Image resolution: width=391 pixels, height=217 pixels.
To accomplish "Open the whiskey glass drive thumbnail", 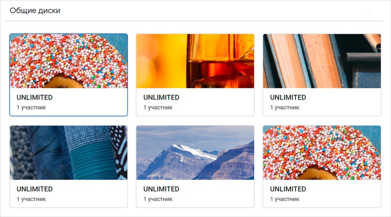I will point(195,61).
